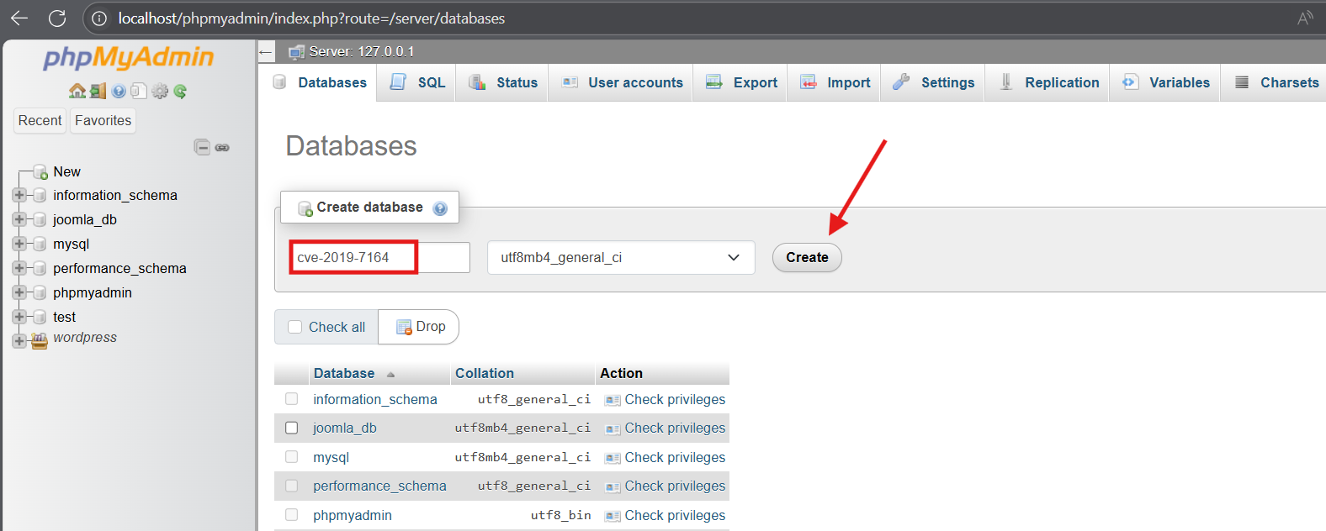Expand phpmyadmin node in navigation tree
The image size is (1326, 531).
coord(19,292)
